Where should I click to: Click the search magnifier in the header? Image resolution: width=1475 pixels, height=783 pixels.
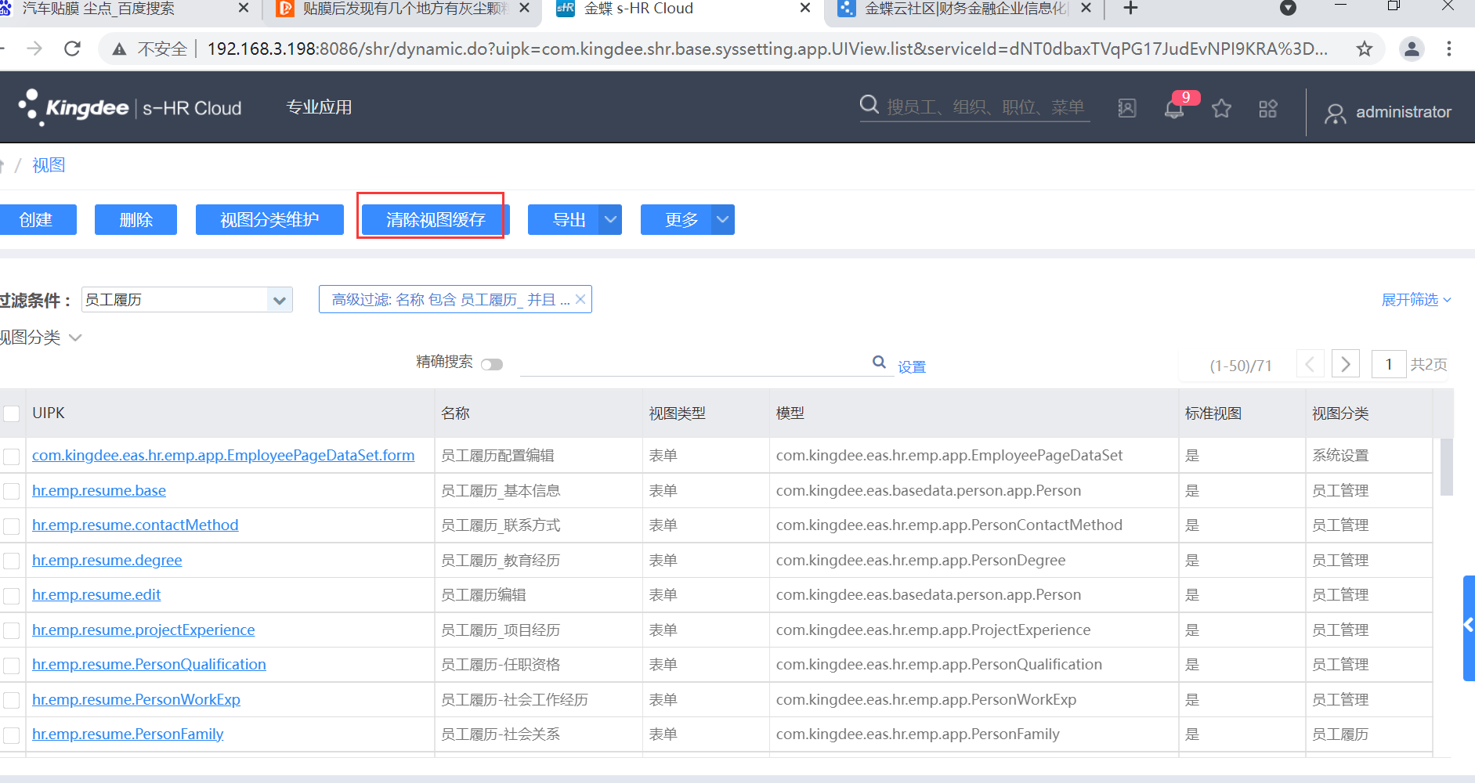869,105
